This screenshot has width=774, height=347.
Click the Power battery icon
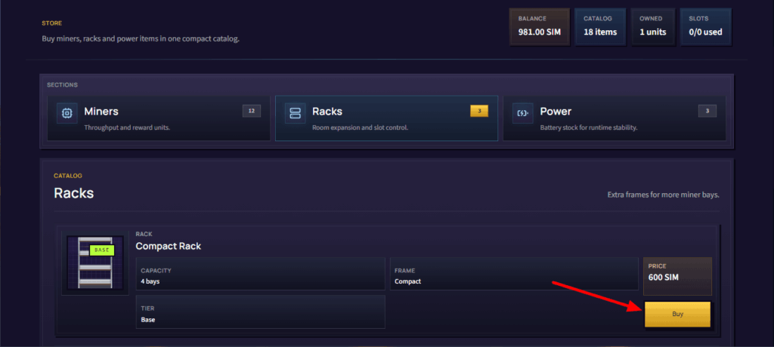pos(523,113)
